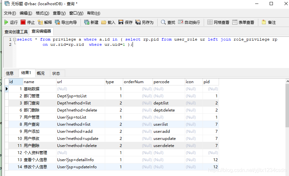Click the results vertical scrollbar up arrow
Screen dimensions: 289x176
click(x=287, y=81)
